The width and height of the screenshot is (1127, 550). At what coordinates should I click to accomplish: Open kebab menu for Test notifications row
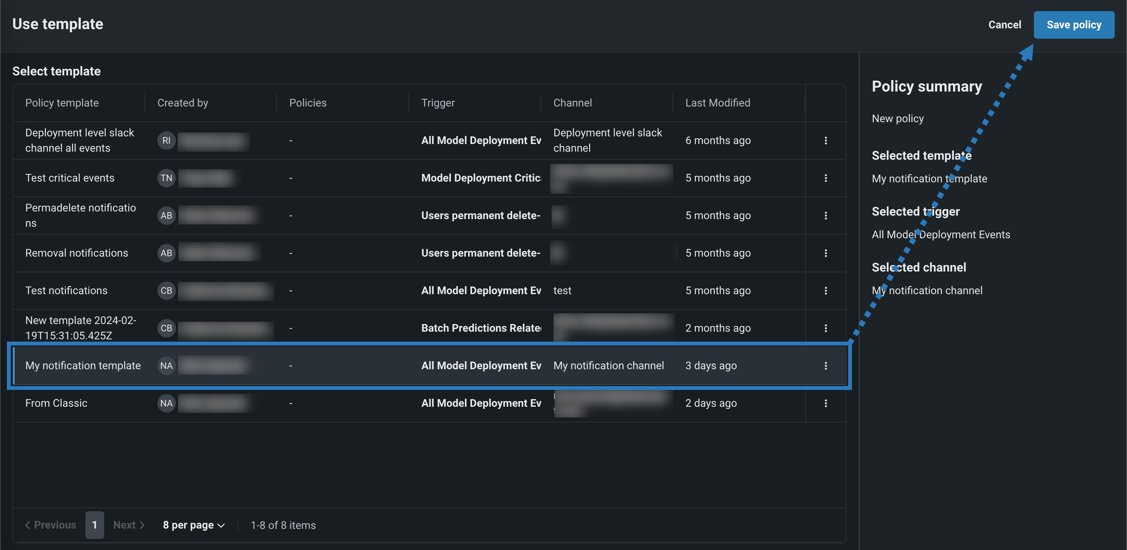pyautogui.click(x=826, y=291)
